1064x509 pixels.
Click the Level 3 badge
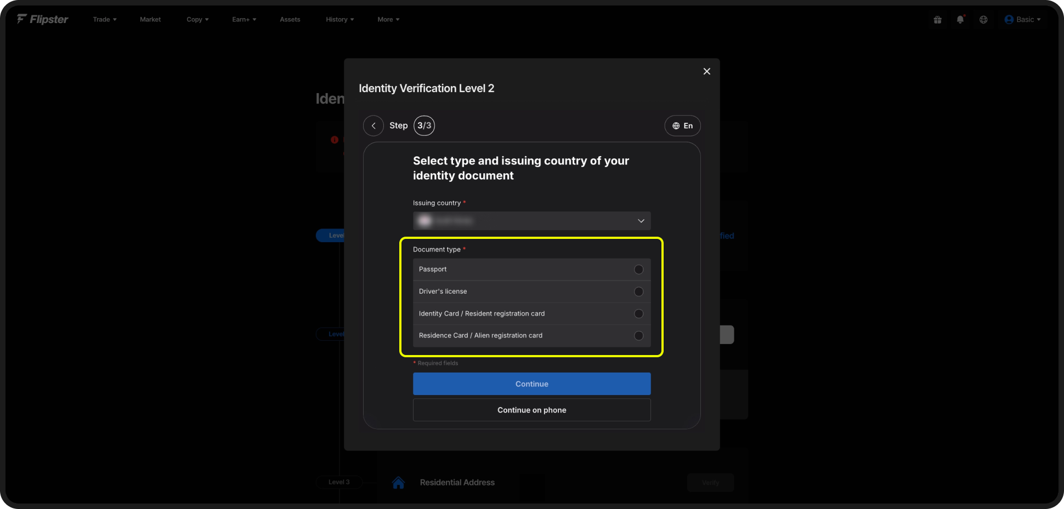pos(339,482)
